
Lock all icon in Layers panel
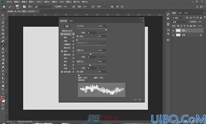(191, 26)
